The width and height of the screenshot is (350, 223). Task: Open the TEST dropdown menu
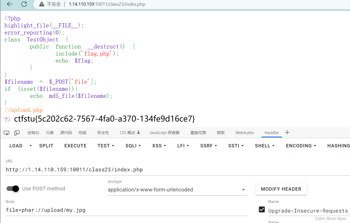pyautogui.click(x=106, y=146)
